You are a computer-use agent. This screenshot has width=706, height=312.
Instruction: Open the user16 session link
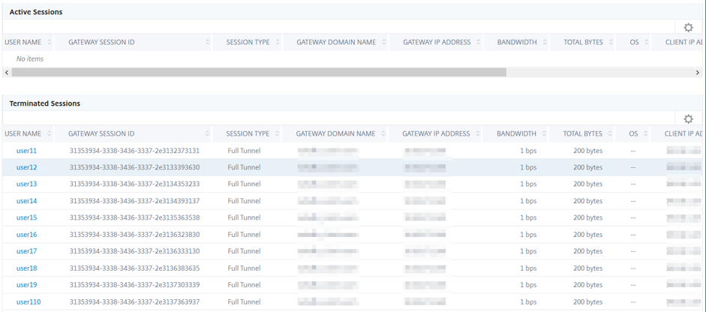coord(26,235)
